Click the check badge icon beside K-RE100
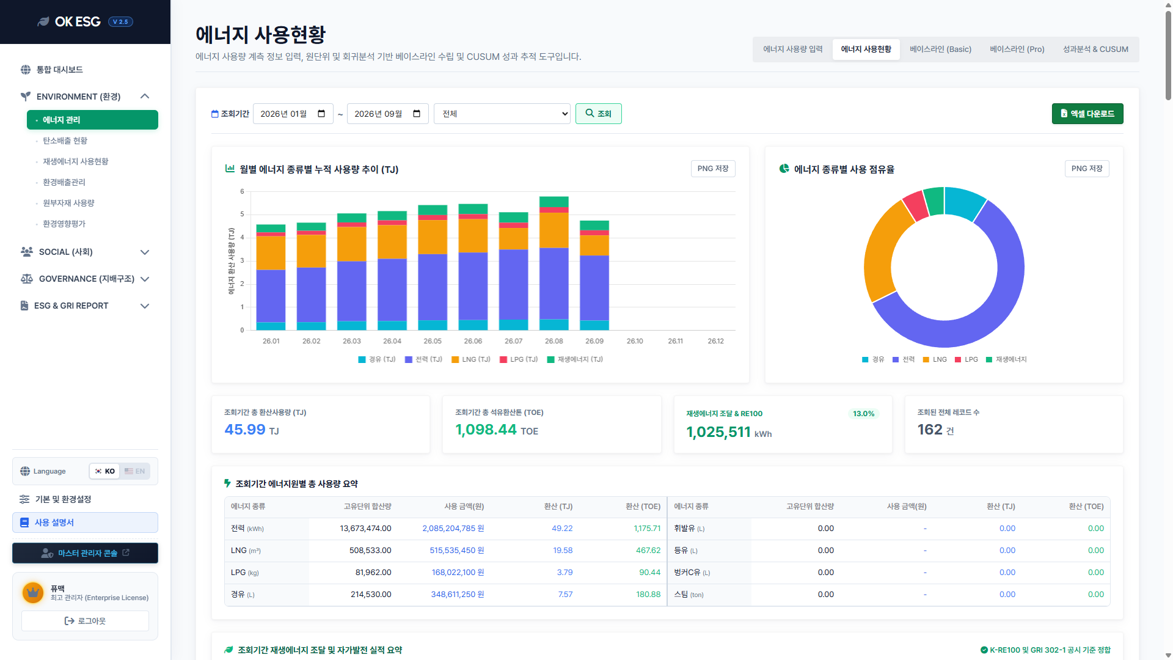 [984, 650]
